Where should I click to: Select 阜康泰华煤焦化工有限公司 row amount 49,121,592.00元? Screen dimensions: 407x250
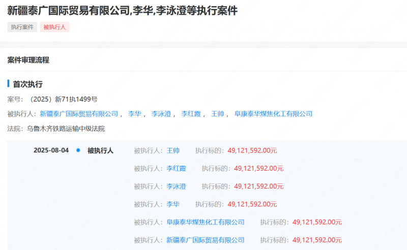[x=317, y=222]
